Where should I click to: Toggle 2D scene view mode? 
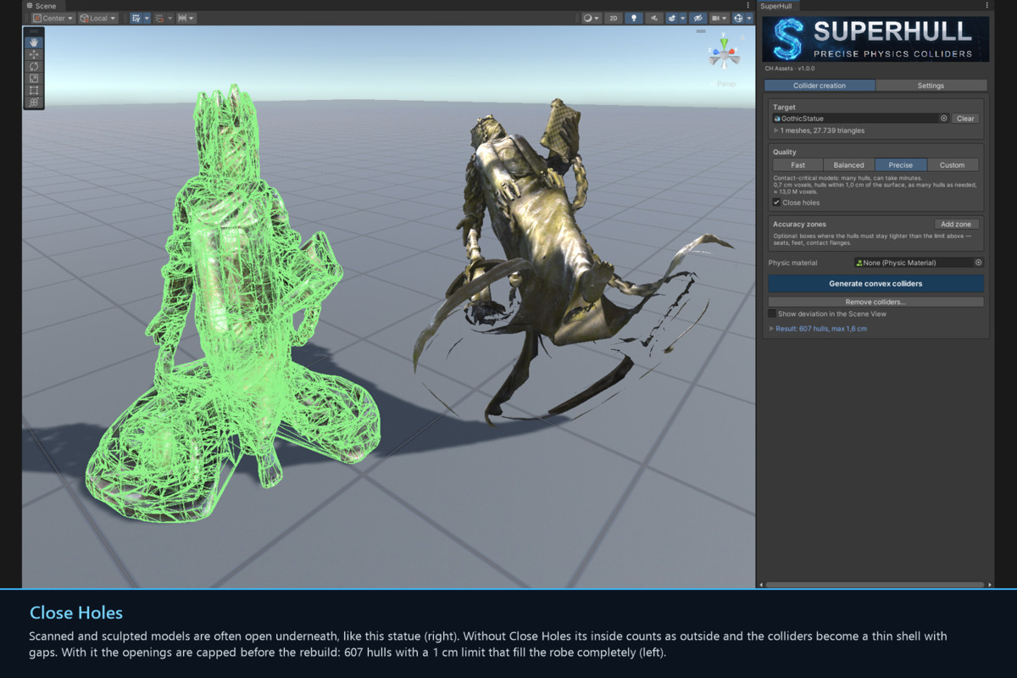(613, 18)
